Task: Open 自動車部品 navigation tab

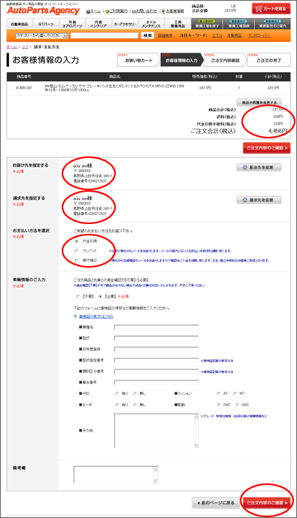Action: [x=20, y=24]
